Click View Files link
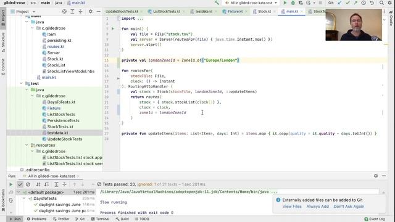This screenshot has height=222, width=395. pos(292,207)
